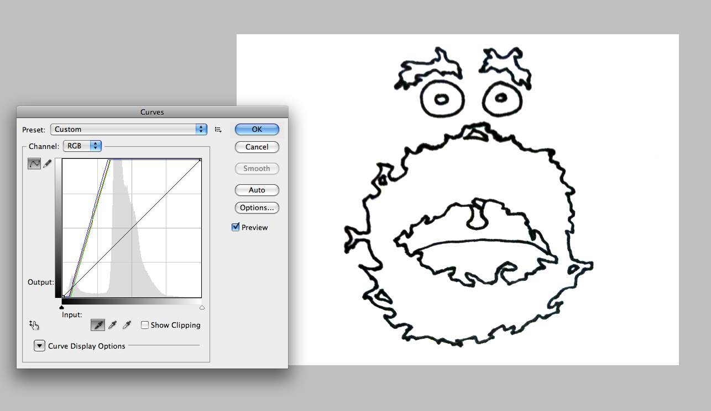Screen dimensions: 711x411
Task: Open the preset options menu icon
Action: [x=218, y=130]
